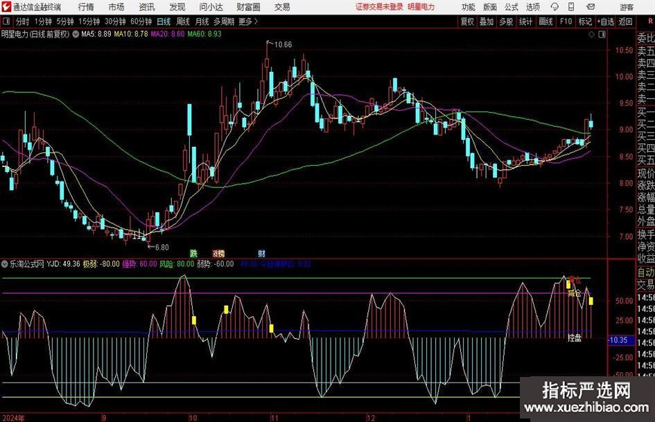
Task: Click the 通达信 red logo icon
Action: click(x=6, y=7)
